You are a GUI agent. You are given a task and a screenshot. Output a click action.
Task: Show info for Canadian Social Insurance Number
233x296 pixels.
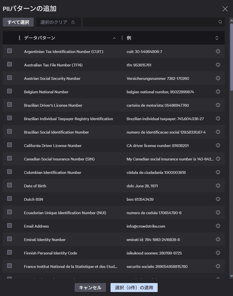[218, 159]
